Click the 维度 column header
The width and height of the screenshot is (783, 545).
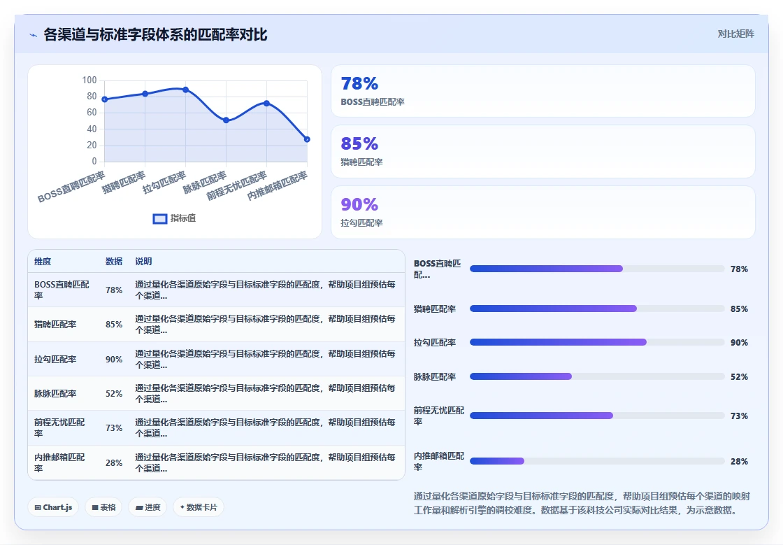point(43,261)
